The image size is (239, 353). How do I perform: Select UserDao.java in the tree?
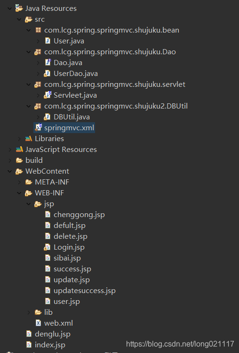76,74
